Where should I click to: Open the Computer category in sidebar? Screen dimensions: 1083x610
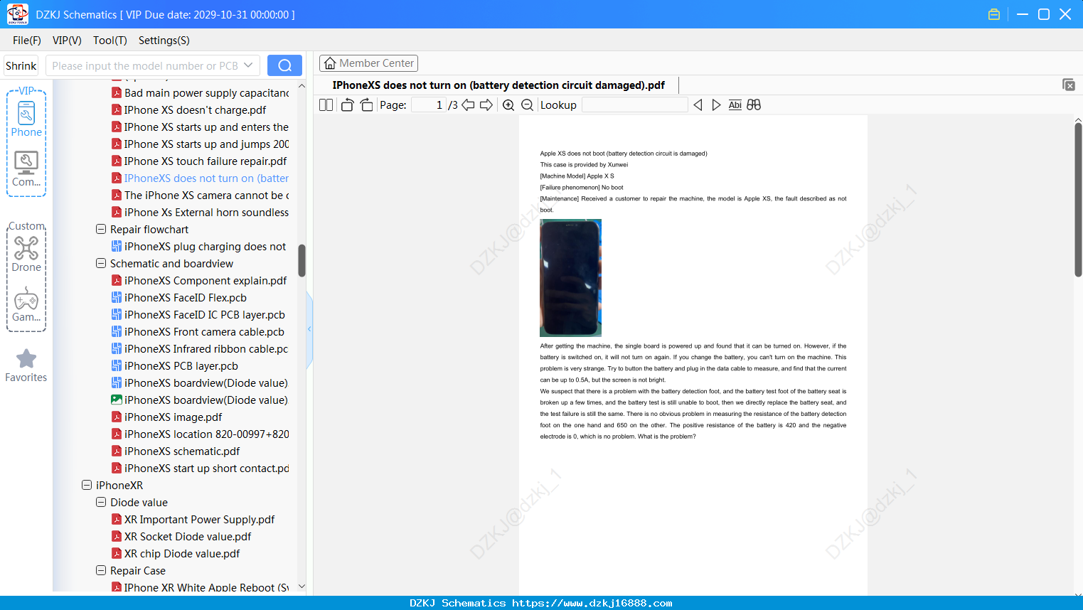click(26, 169)
